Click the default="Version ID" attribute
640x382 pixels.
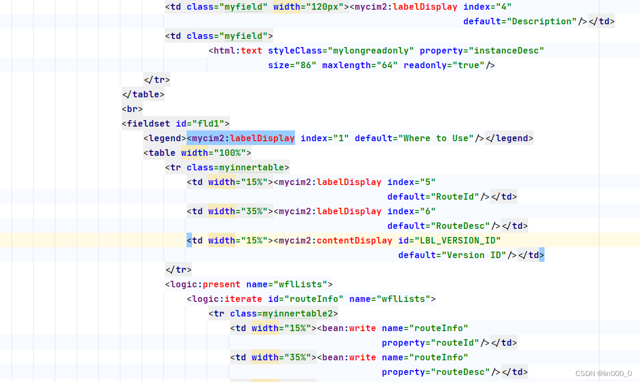[x=452, y=255]
